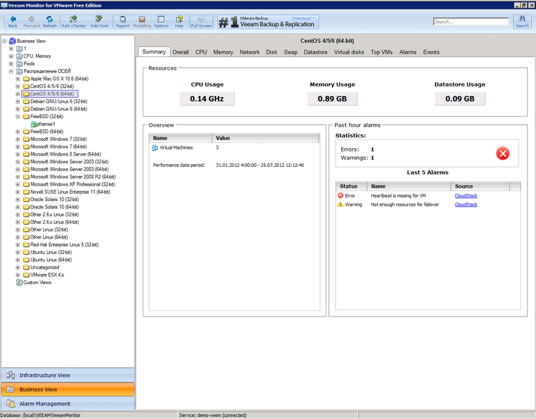
Task: Switch to the CPU tab
Action: [x=201, y=52]
